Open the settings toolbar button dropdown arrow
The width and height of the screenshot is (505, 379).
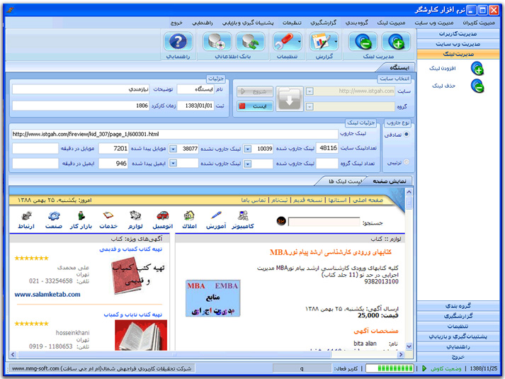point(299,42)
